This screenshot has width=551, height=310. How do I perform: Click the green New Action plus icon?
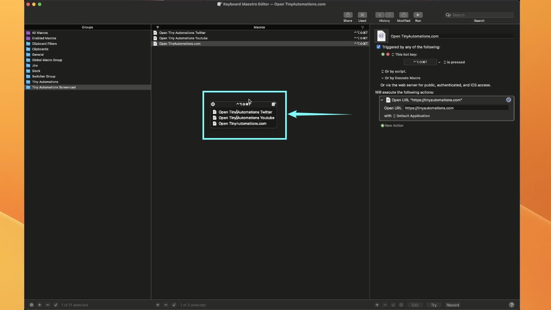point(382,126)
